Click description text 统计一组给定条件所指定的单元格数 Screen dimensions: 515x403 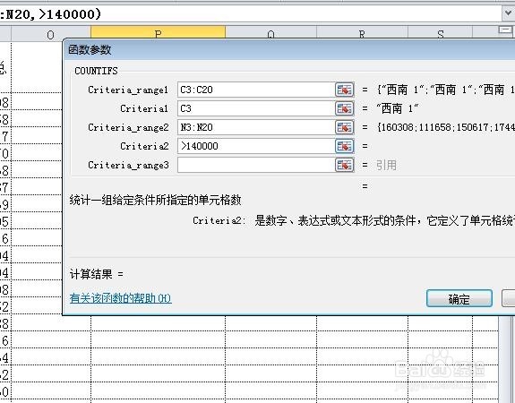155,200
